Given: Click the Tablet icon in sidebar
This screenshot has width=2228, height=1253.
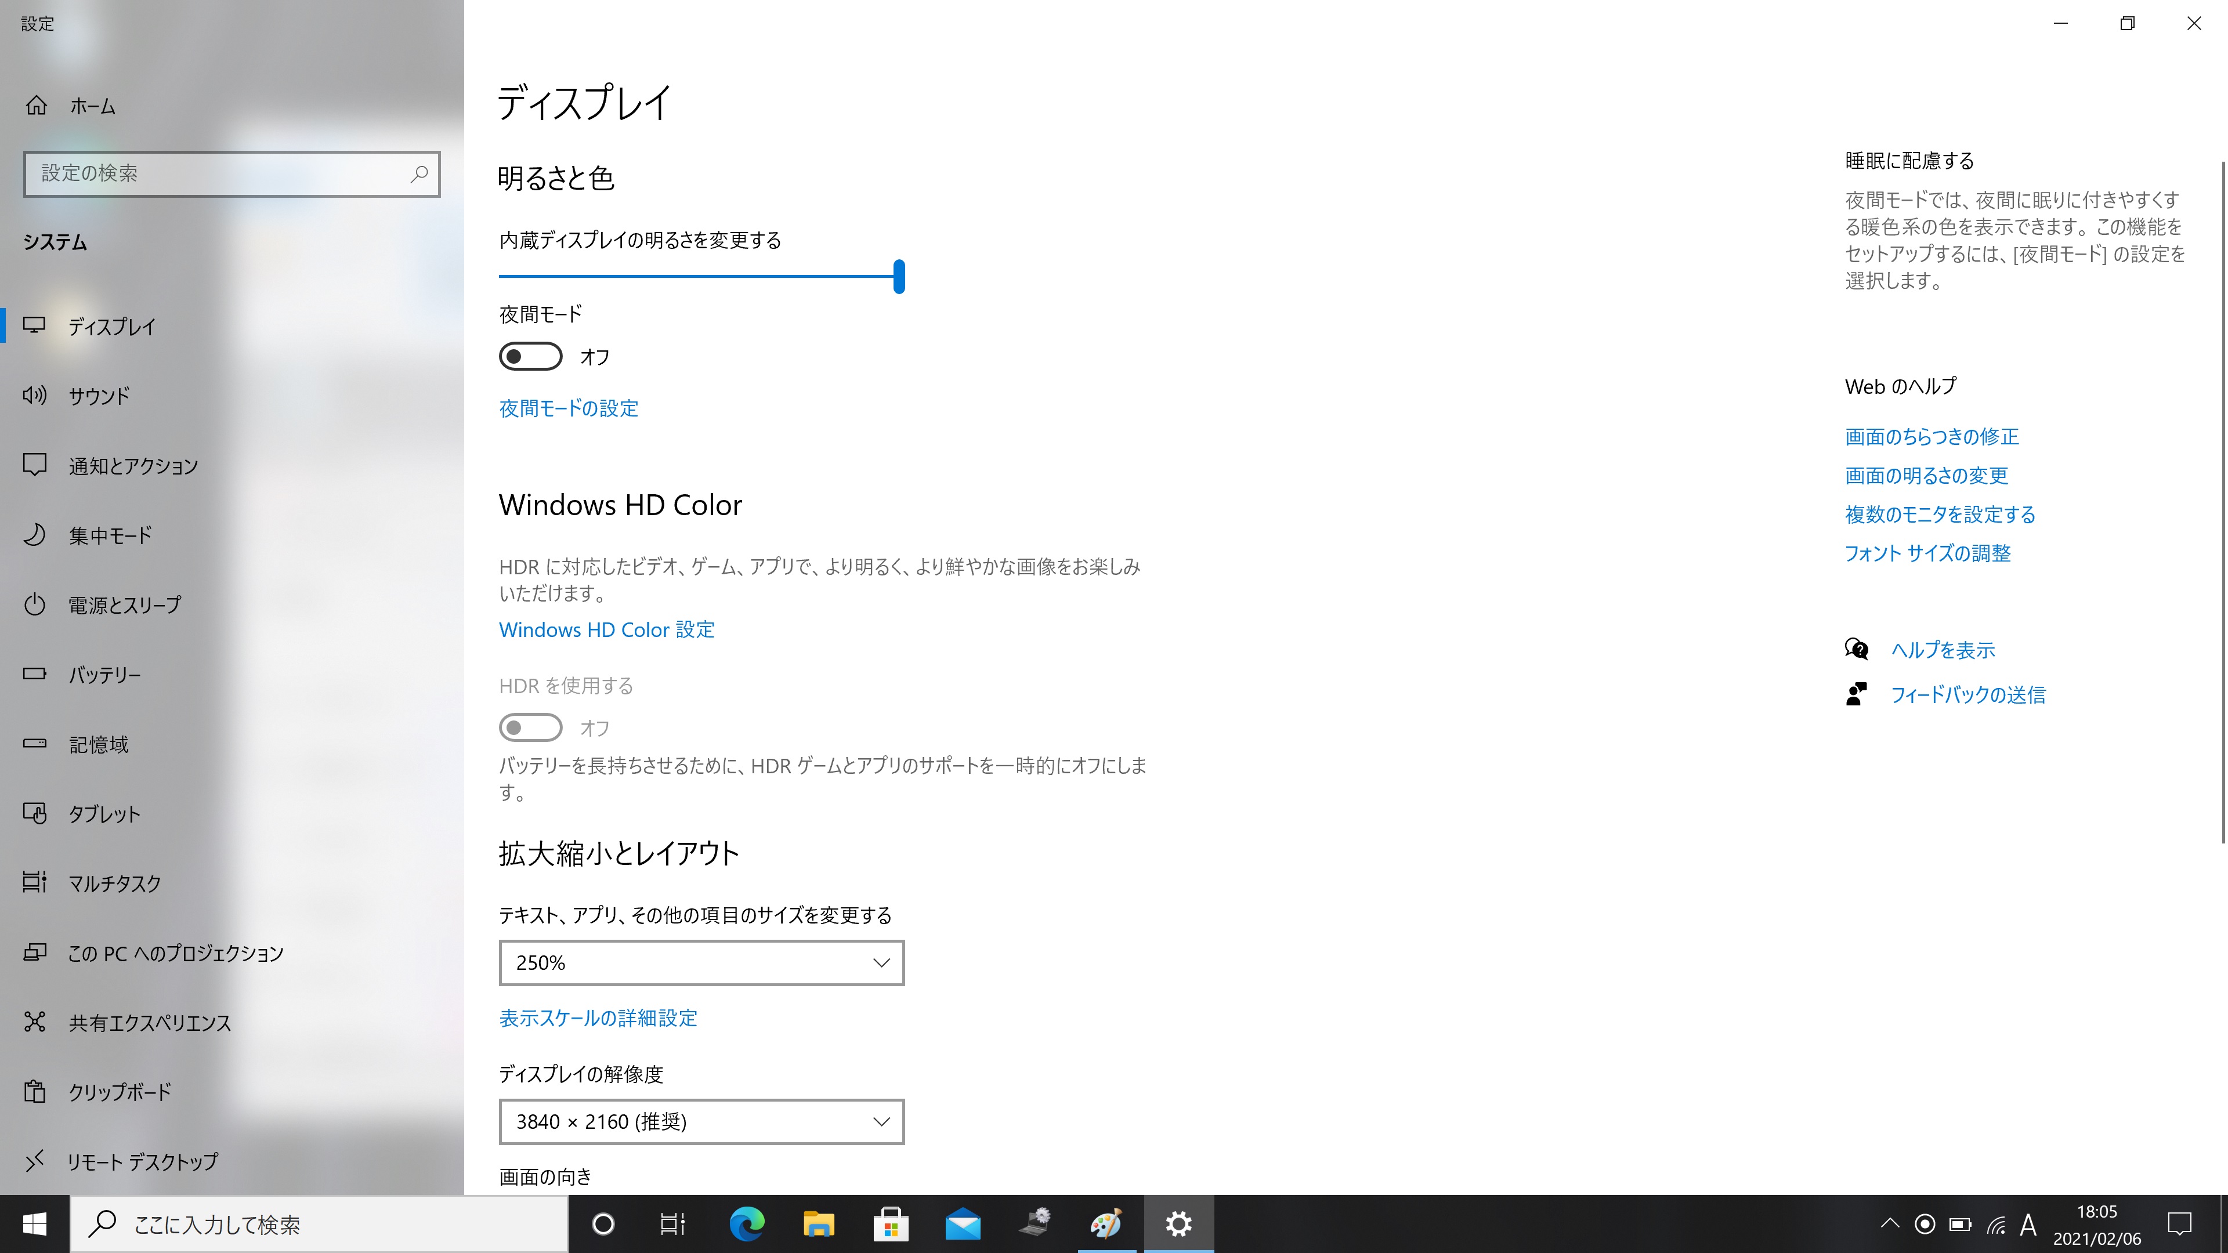Looking at the screenshot, I should (x=35, y=813).
